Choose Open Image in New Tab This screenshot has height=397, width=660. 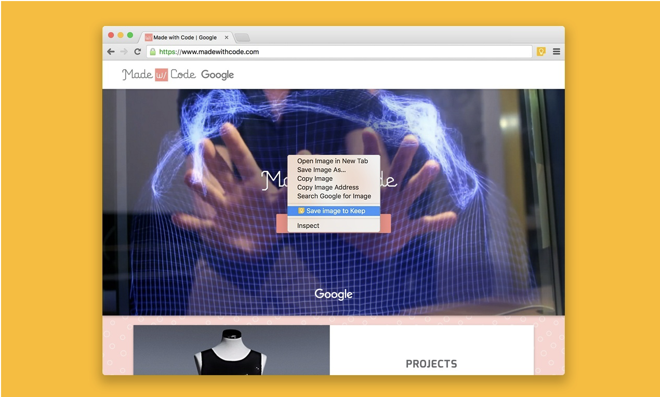tap(334, 161)
